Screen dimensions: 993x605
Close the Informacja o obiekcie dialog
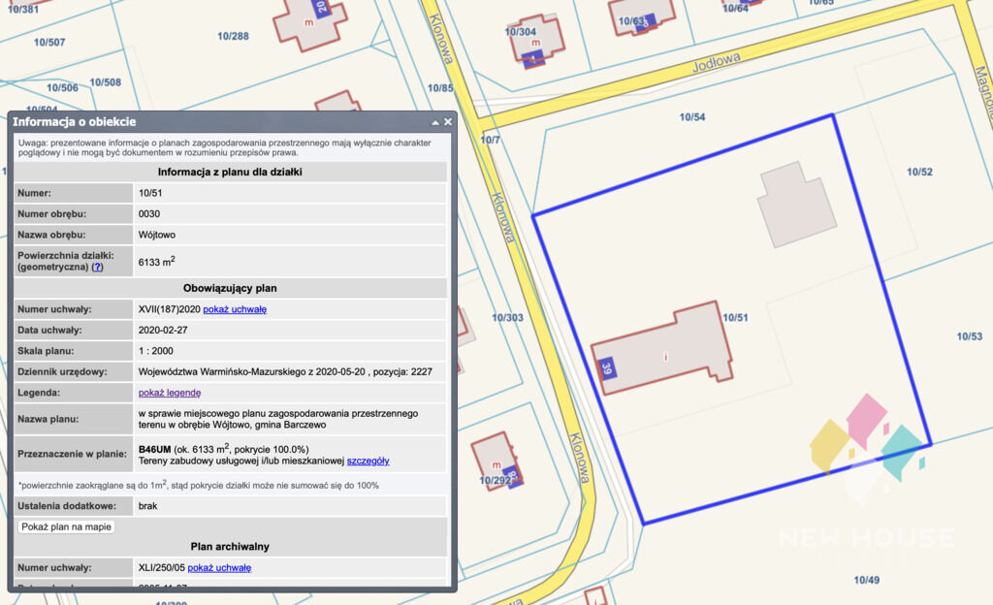pos(448,121)
